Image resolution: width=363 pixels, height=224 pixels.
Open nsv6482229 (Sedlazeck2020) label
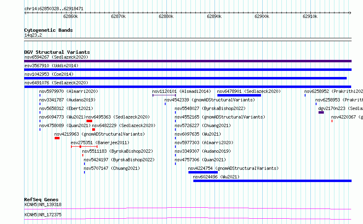point(124,125)
